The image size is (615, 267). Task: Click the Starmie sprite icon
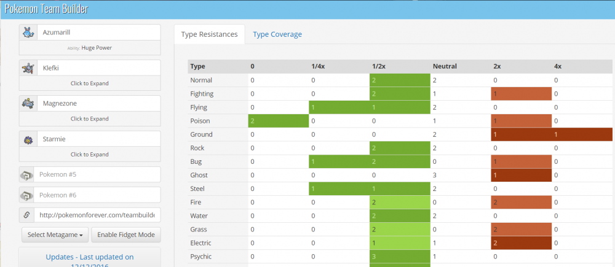(x=27, y=139)
